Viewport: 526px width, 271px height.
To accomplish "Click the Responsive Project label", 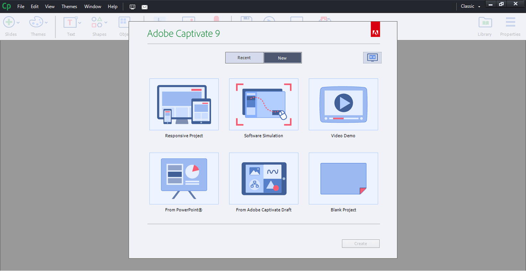I will click(184, 136).
